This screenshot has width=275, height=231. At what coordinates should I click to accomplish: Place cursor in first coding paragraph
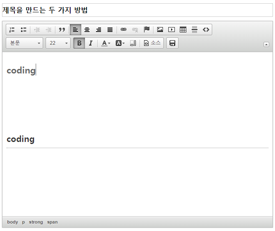coord(21,71)
